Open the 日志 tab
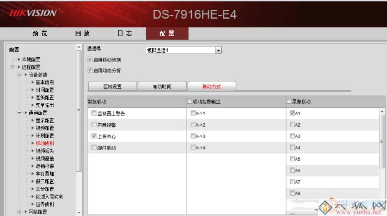This screenshot has height=216, width=387. point(125,33)
